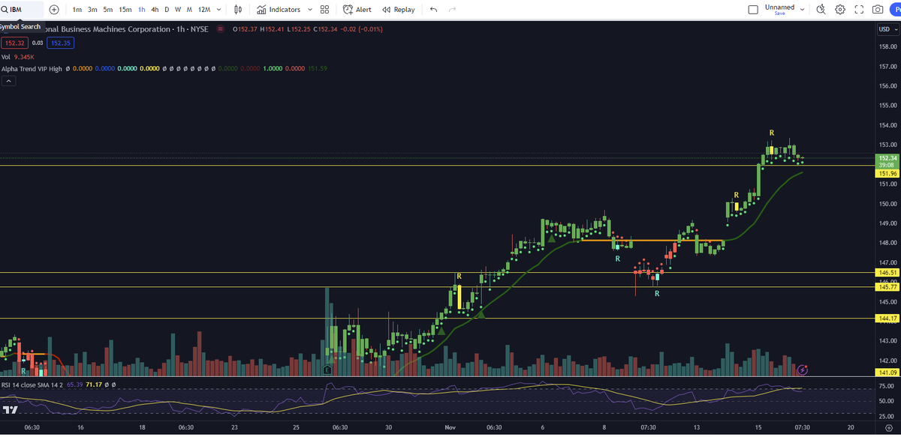Choose the 1h interval

tap(142, 10)
